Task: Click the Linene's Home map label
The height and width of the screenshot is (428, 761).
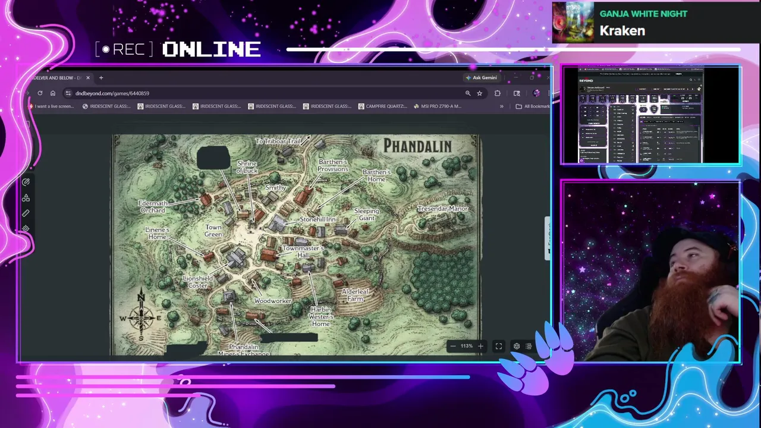Action: (157, 233)
